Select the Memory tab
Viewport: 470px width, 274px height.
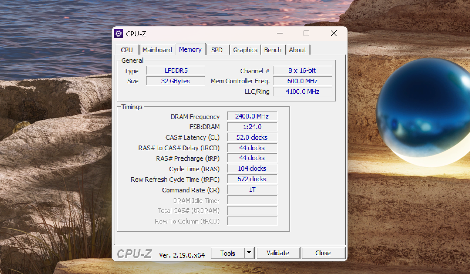[x=190, y=49]
